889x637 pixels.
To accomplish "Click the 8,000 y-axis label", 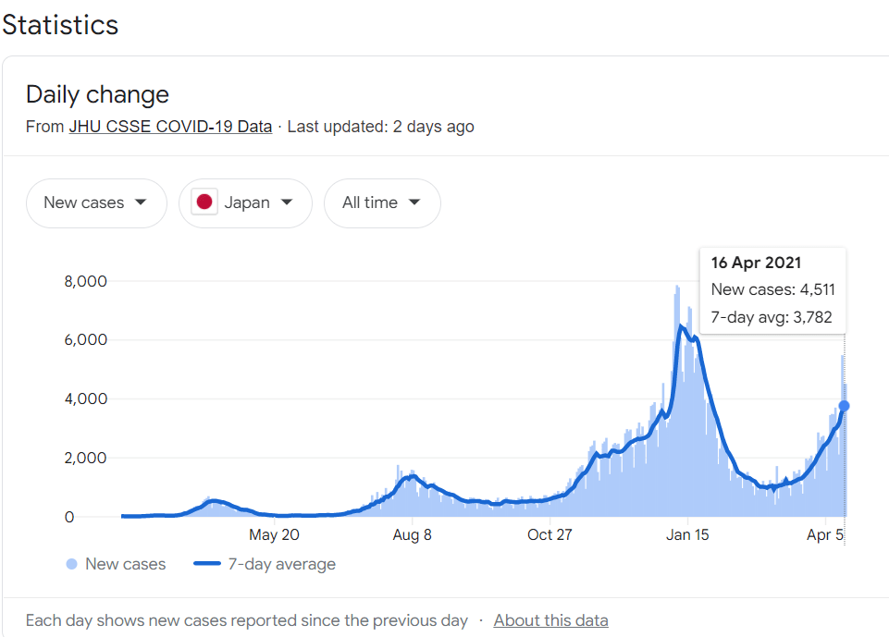I will point(85,281).
